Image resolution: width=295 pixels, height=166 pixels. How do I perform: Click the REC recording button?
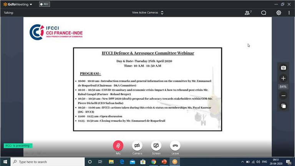[44, 4]
